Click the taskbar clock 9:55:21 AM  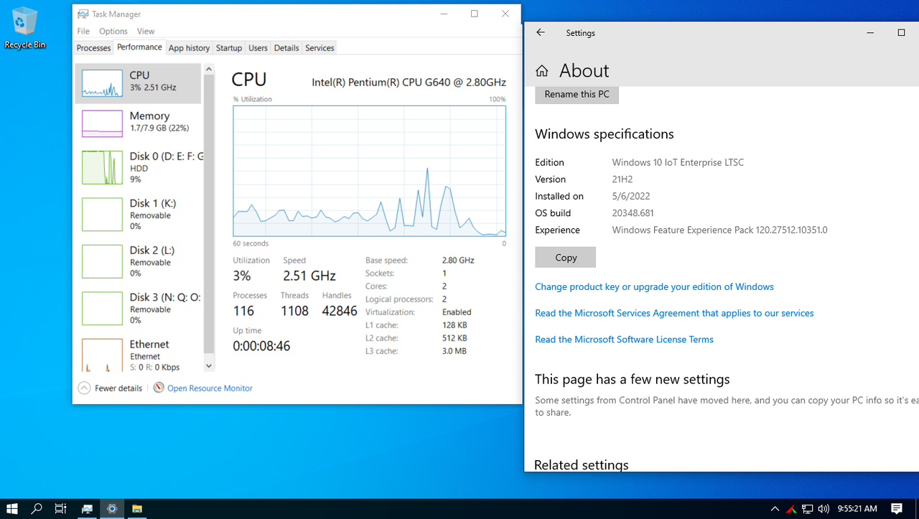[x=857, y=509]
